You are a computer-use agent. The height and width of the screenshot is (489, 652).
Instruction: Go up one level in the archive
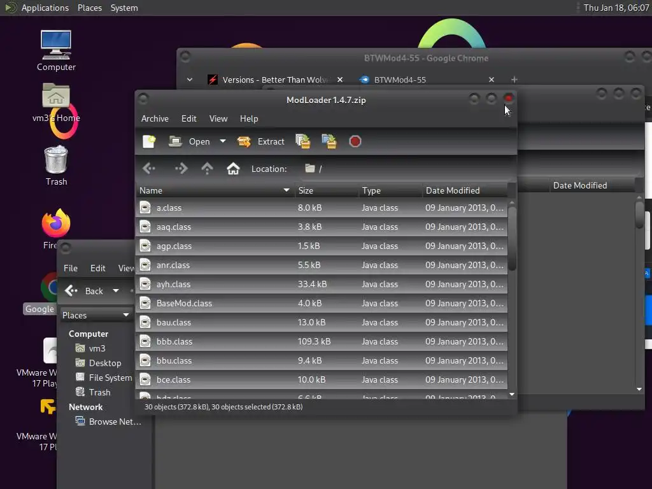tap(207, 168)
